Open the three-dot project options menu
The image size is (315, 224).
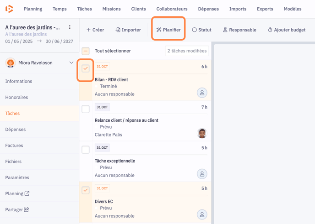coord(70,27)
